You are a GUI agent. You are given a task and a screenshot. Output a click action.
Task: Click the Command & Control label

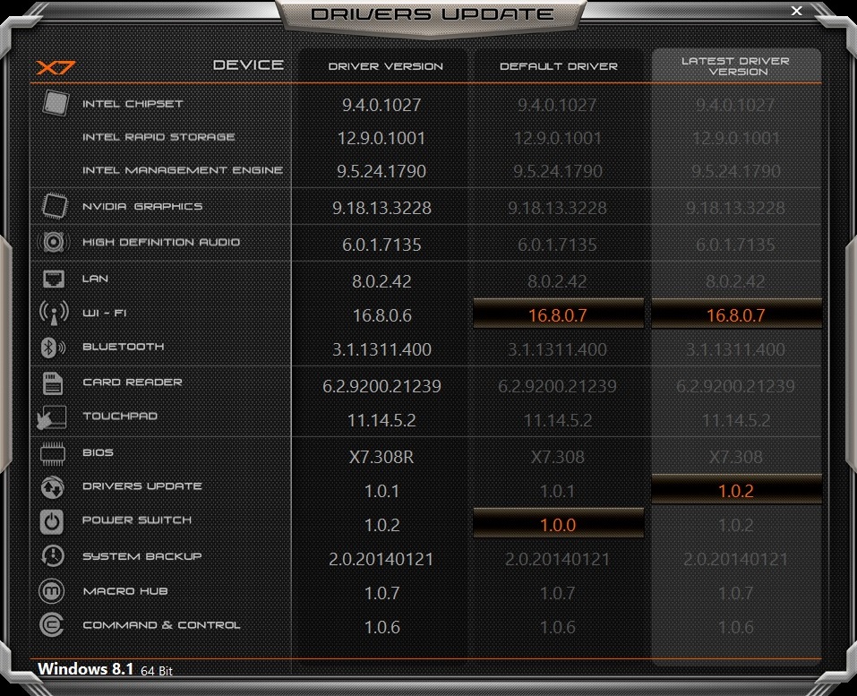click(x=161, y=625)
